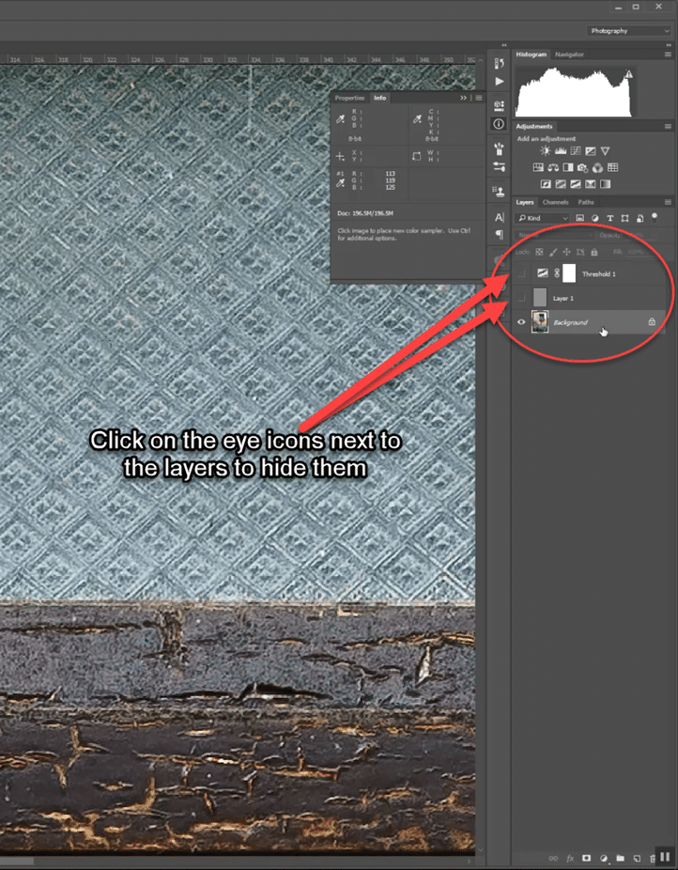This screenshot has height=870, width=678.
Task: Select the Histogram tab
Action: (x=532, y=54)
